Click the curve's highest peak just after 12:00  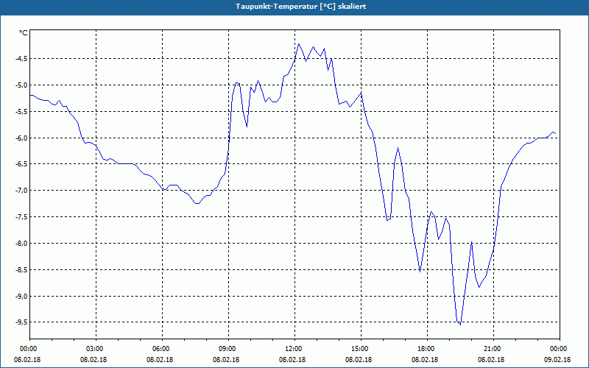tap(299, 44)
